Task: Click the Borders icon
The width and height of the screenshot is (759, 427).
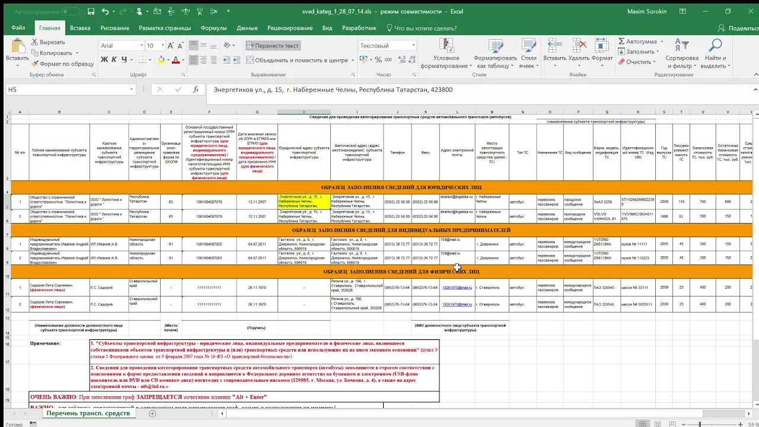Action: pos(142,59)
